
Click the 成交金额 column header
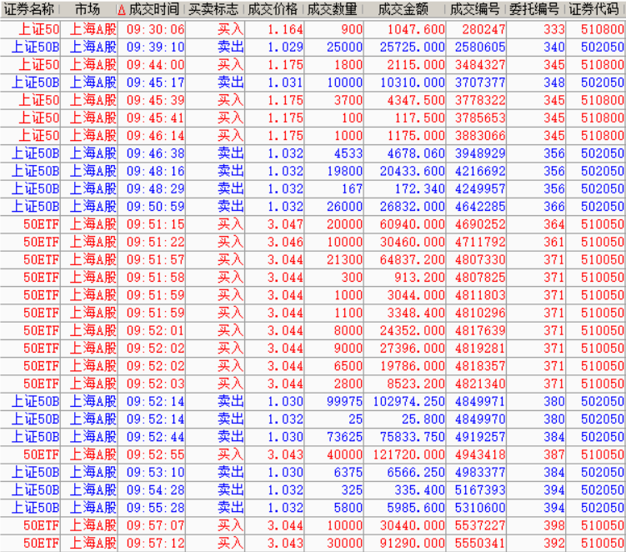[x=403, y=9]
